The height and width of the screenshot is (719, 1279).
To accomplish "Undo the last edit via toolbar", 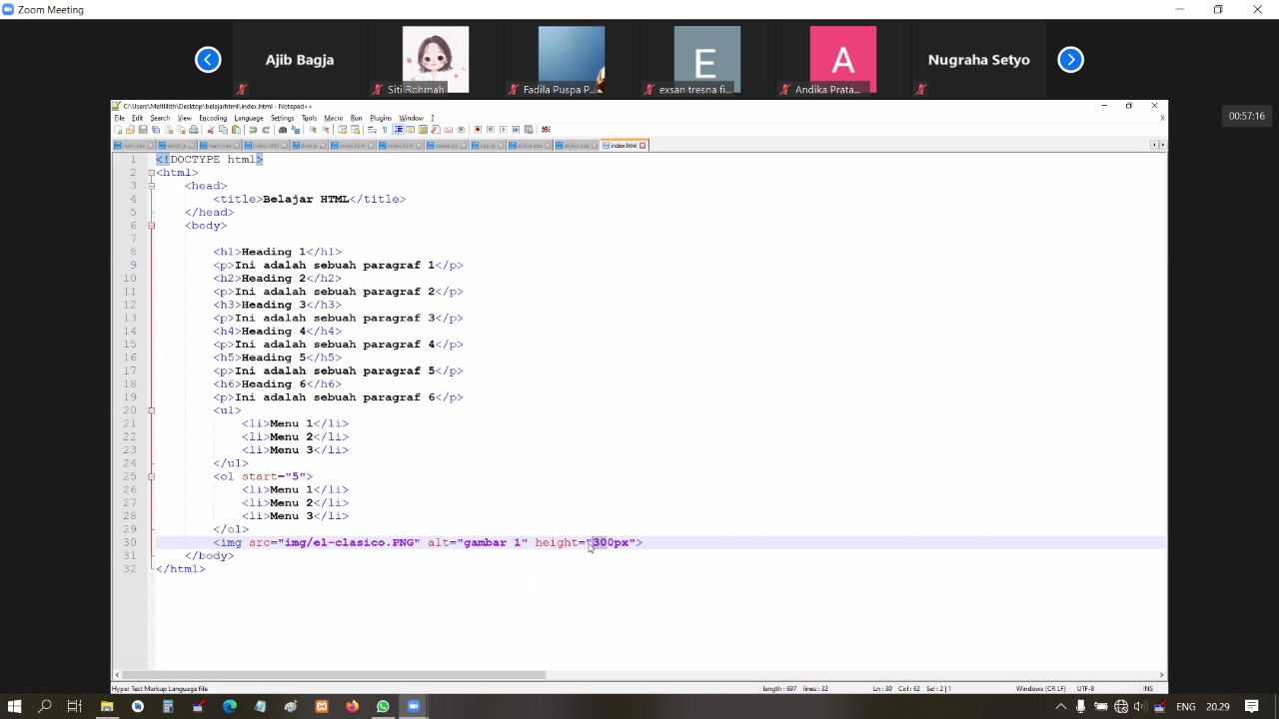I will 253,130.
